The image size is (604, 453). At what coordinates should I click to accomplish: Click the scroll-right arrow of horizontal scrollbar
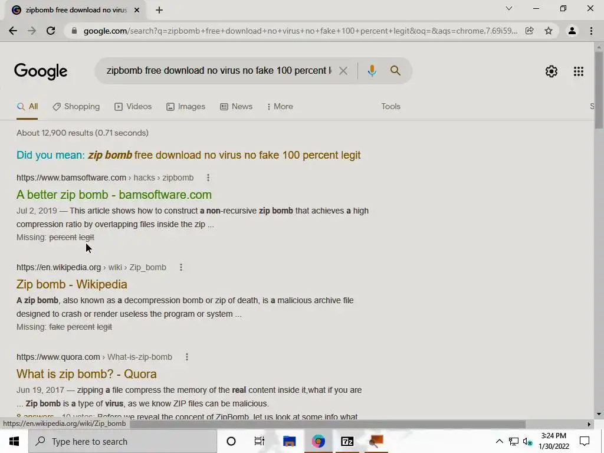589,424
